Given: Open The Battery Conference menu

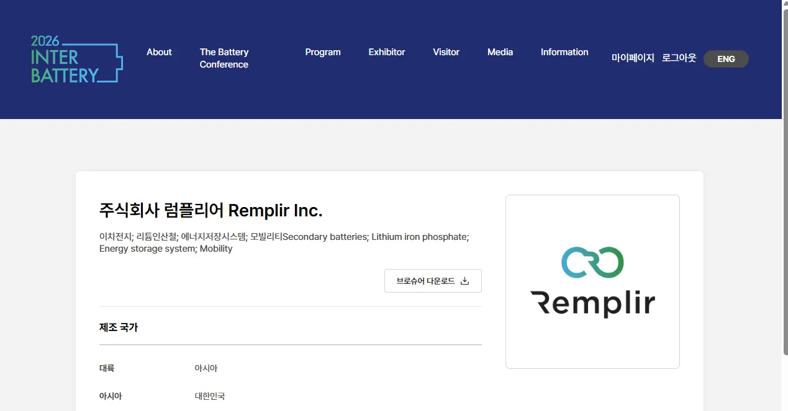Looking at the screenshot, I should click(224, 58).
